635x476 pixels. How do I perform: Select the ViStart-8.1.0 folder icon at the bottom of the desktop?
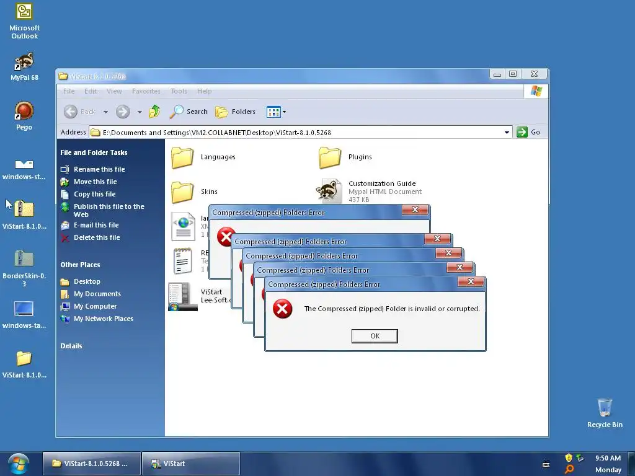(24, 364)
